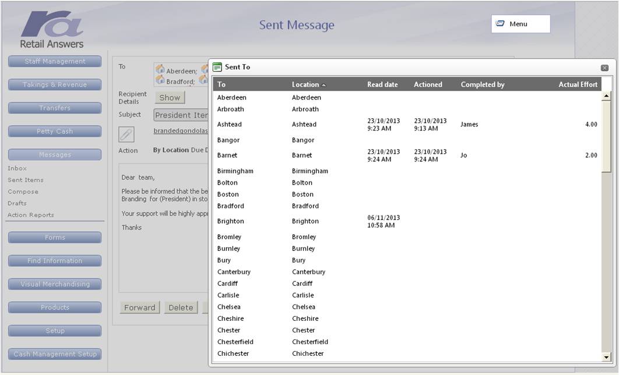Open Staff Management section
The height and width of the screenshot is (375, 619).
click(55, 61)
